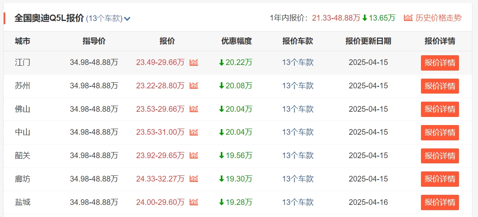This screenshot has height=217, width=478.
Task: Click city name 韶关
Action: pos(23,156)
